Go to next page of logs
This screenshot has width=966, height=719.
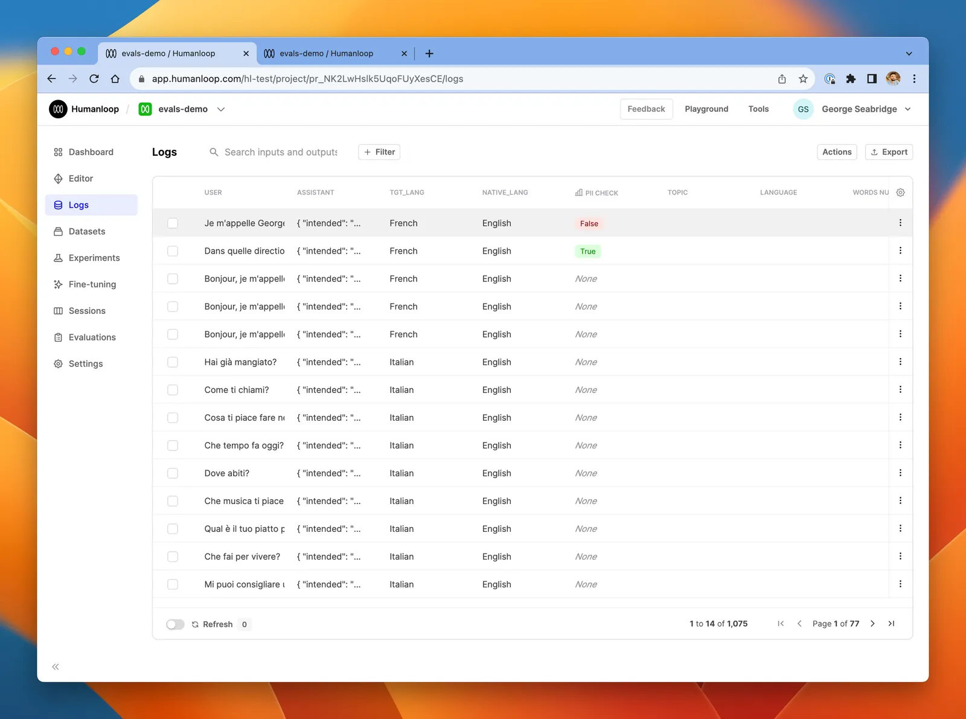click(x=872, y=624)
